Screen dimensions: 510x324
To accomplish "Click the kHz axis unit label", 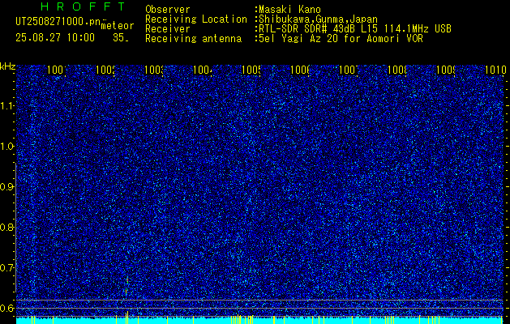I will [x=8, y=66].
